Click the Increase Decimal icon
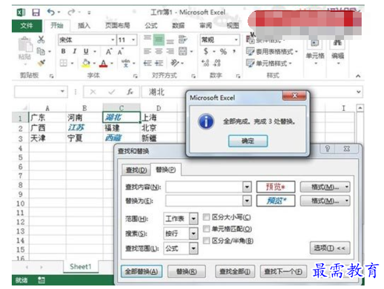 tap(205, 63)
